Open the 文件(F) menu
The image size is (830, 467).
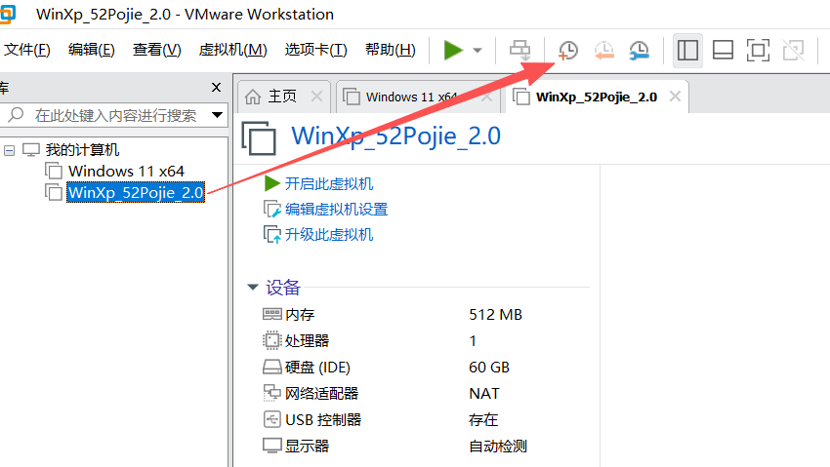26,50
